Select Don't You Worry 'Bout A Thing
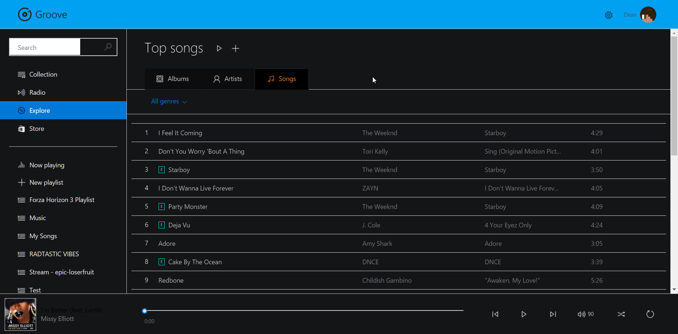Screen dimensions: 678x334 click(x=201, y=151)
